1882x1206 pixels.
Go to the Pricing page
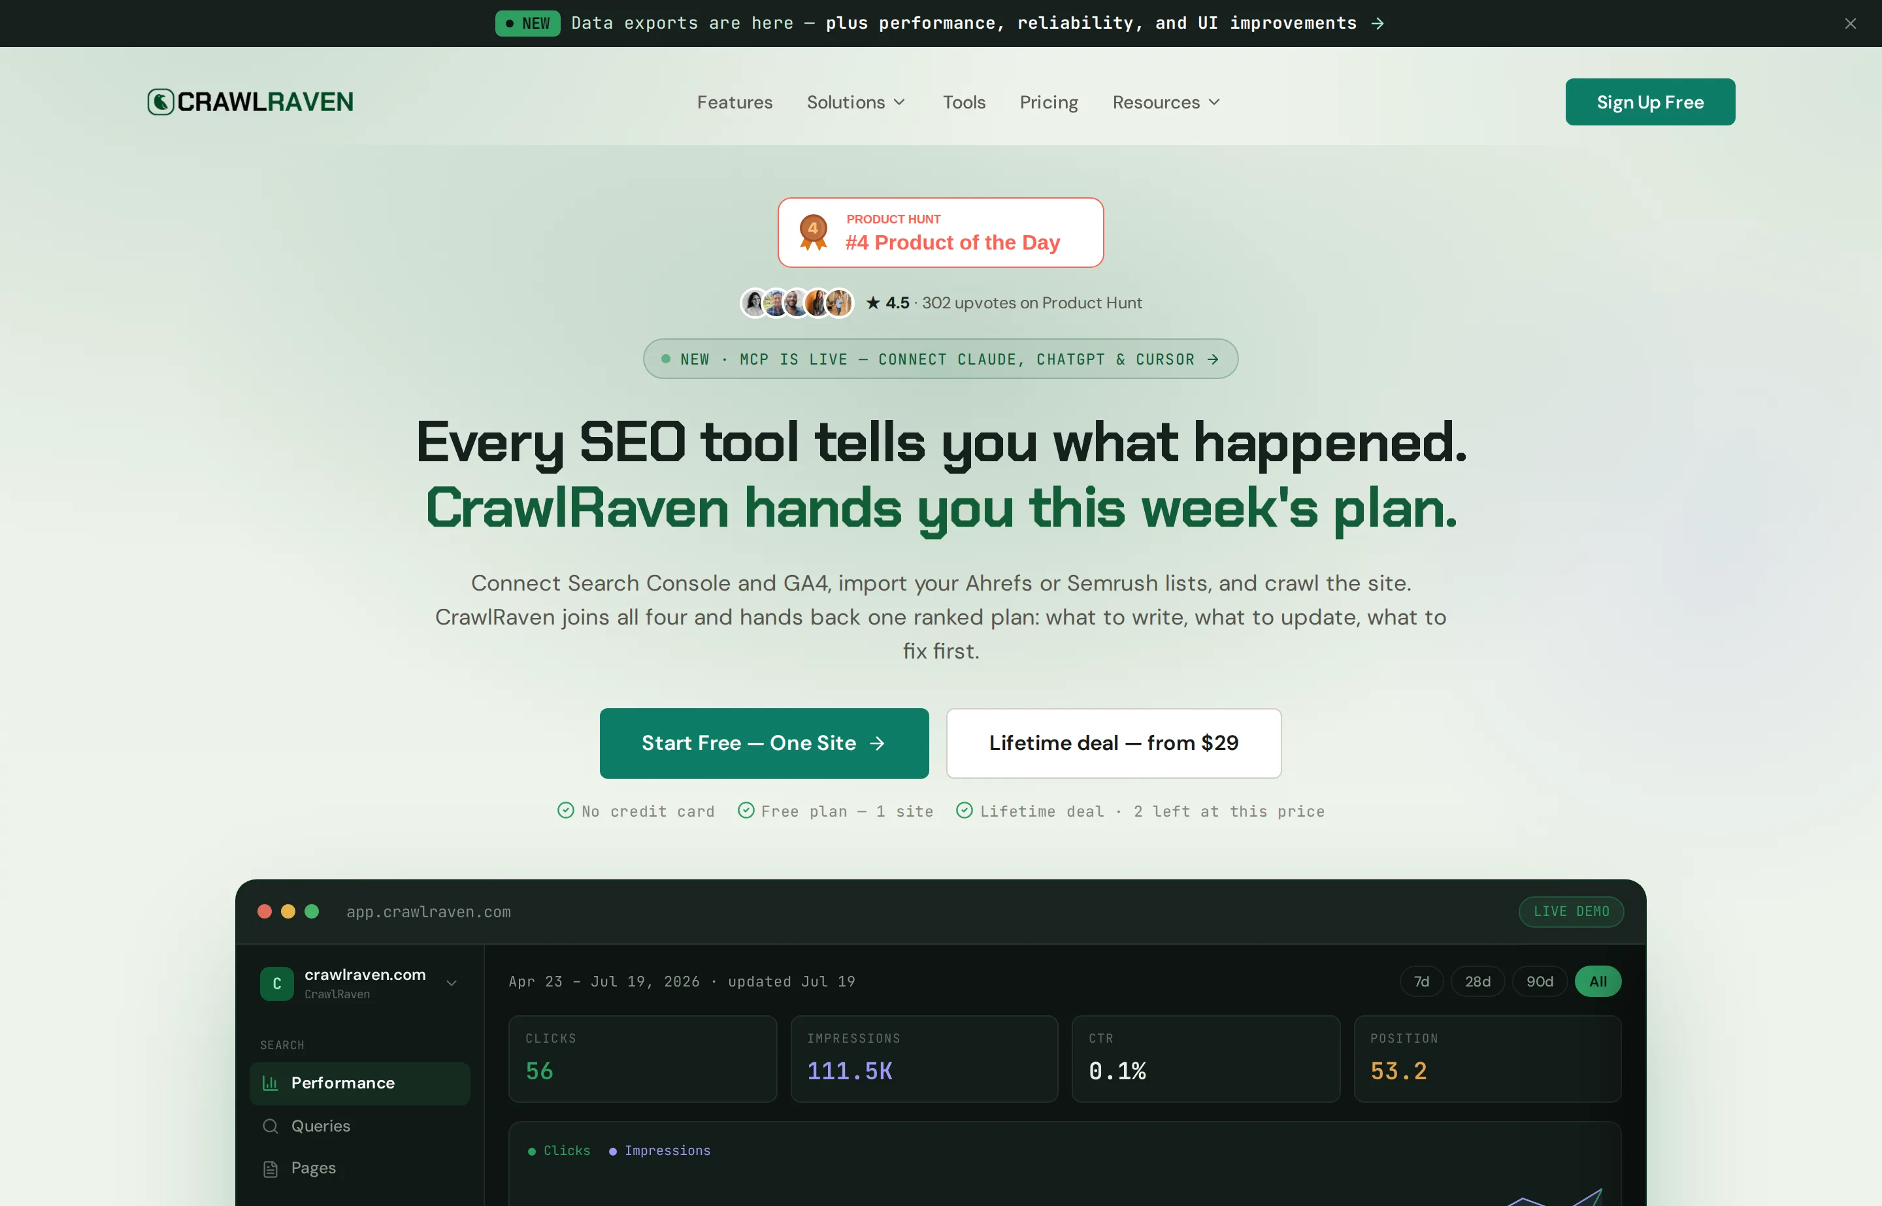1049,103
